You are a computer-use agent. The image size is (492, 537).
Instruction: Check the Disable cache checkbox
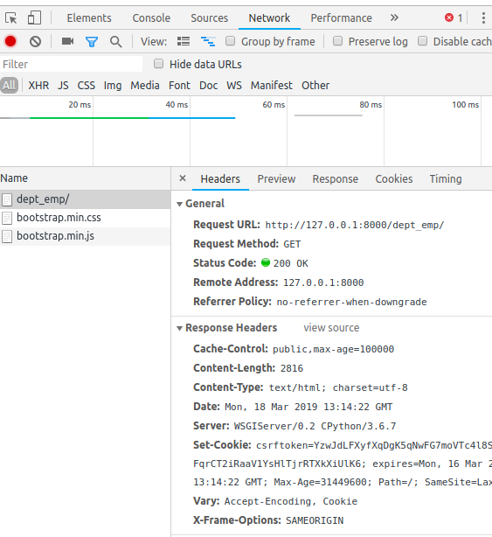pos(423,41)
